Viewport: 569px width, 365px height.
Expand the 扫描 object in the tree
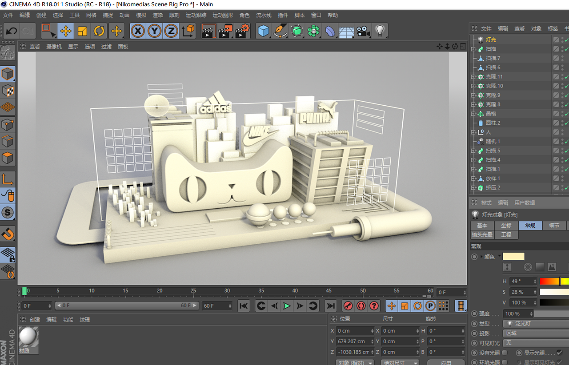(473, 49)
